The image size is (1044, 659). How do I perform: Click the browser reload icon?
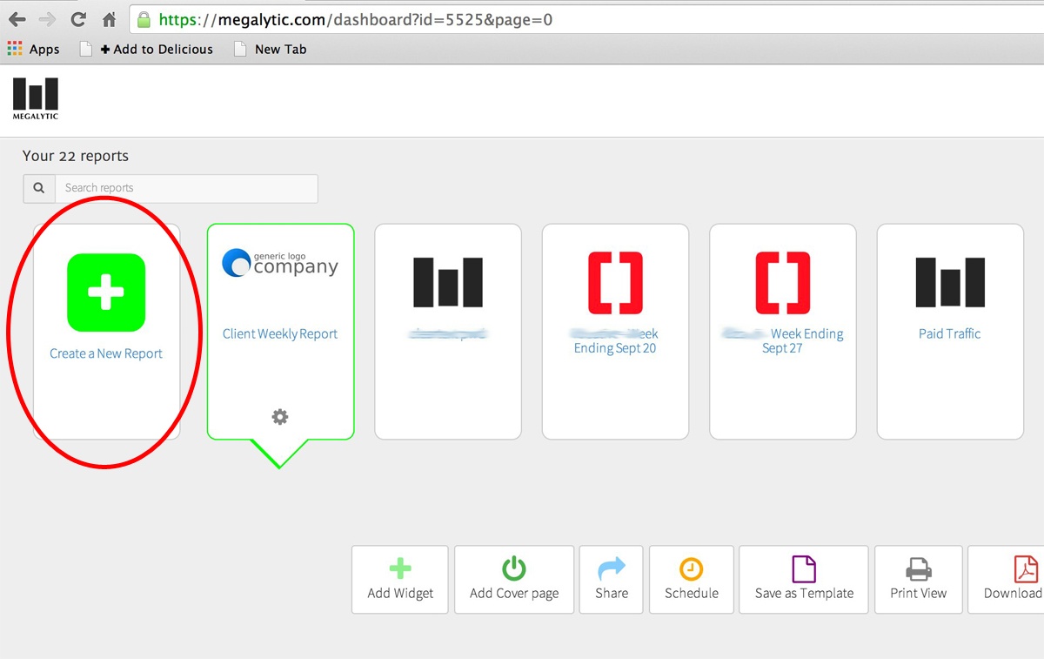click(77, 18)
